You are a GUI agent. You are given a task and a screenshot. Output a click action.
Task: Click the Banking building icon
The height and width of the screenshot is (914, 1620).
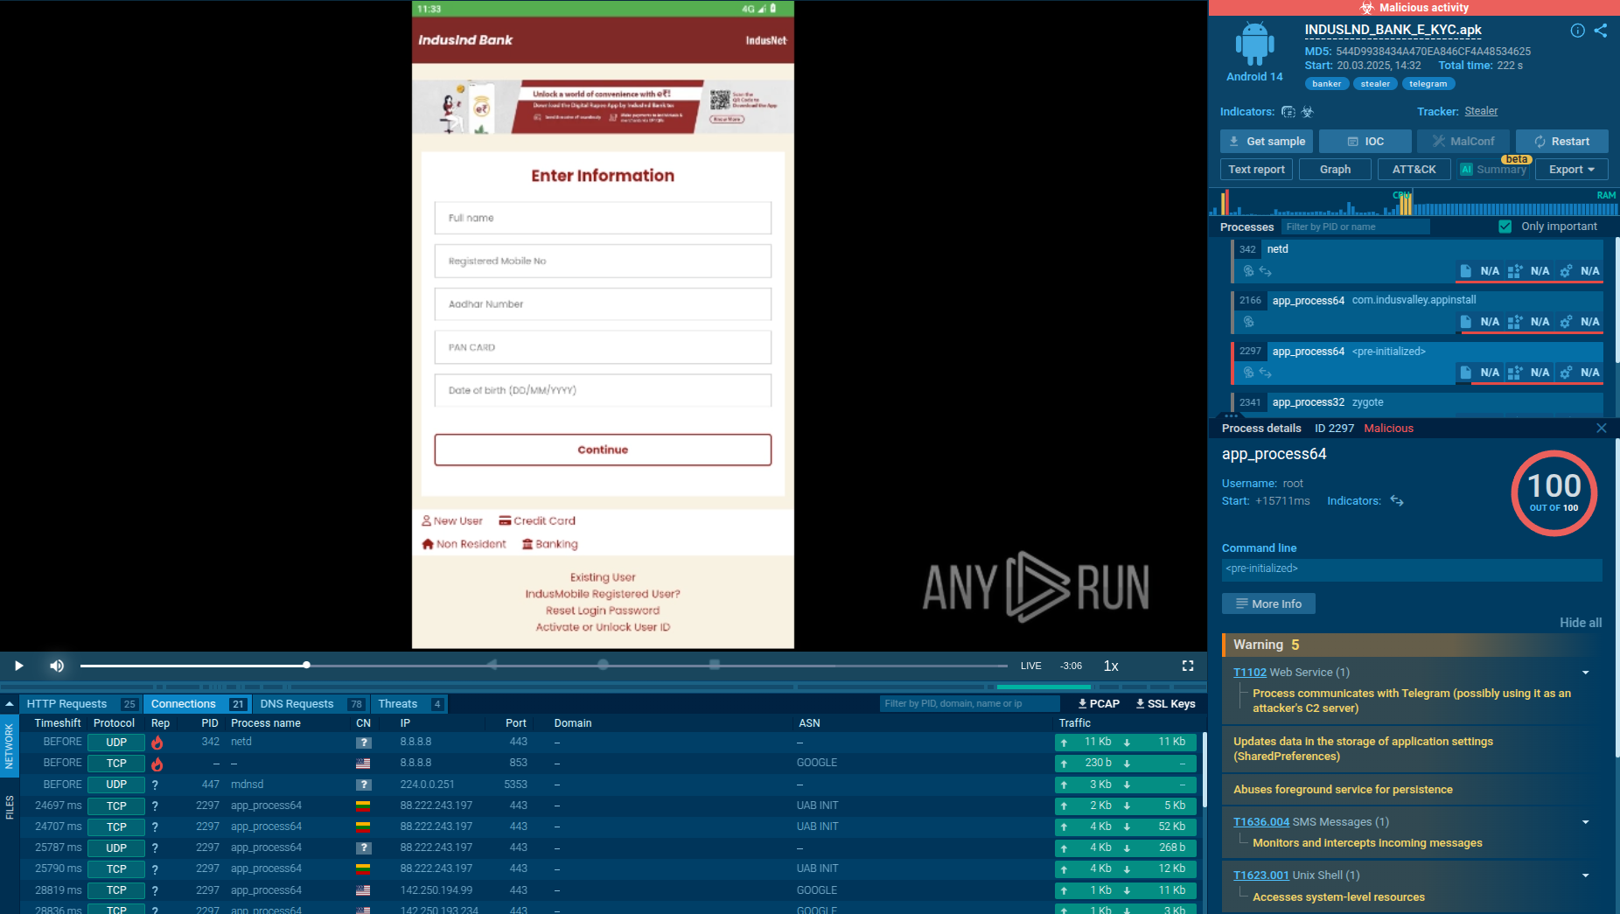coord(527,544)
